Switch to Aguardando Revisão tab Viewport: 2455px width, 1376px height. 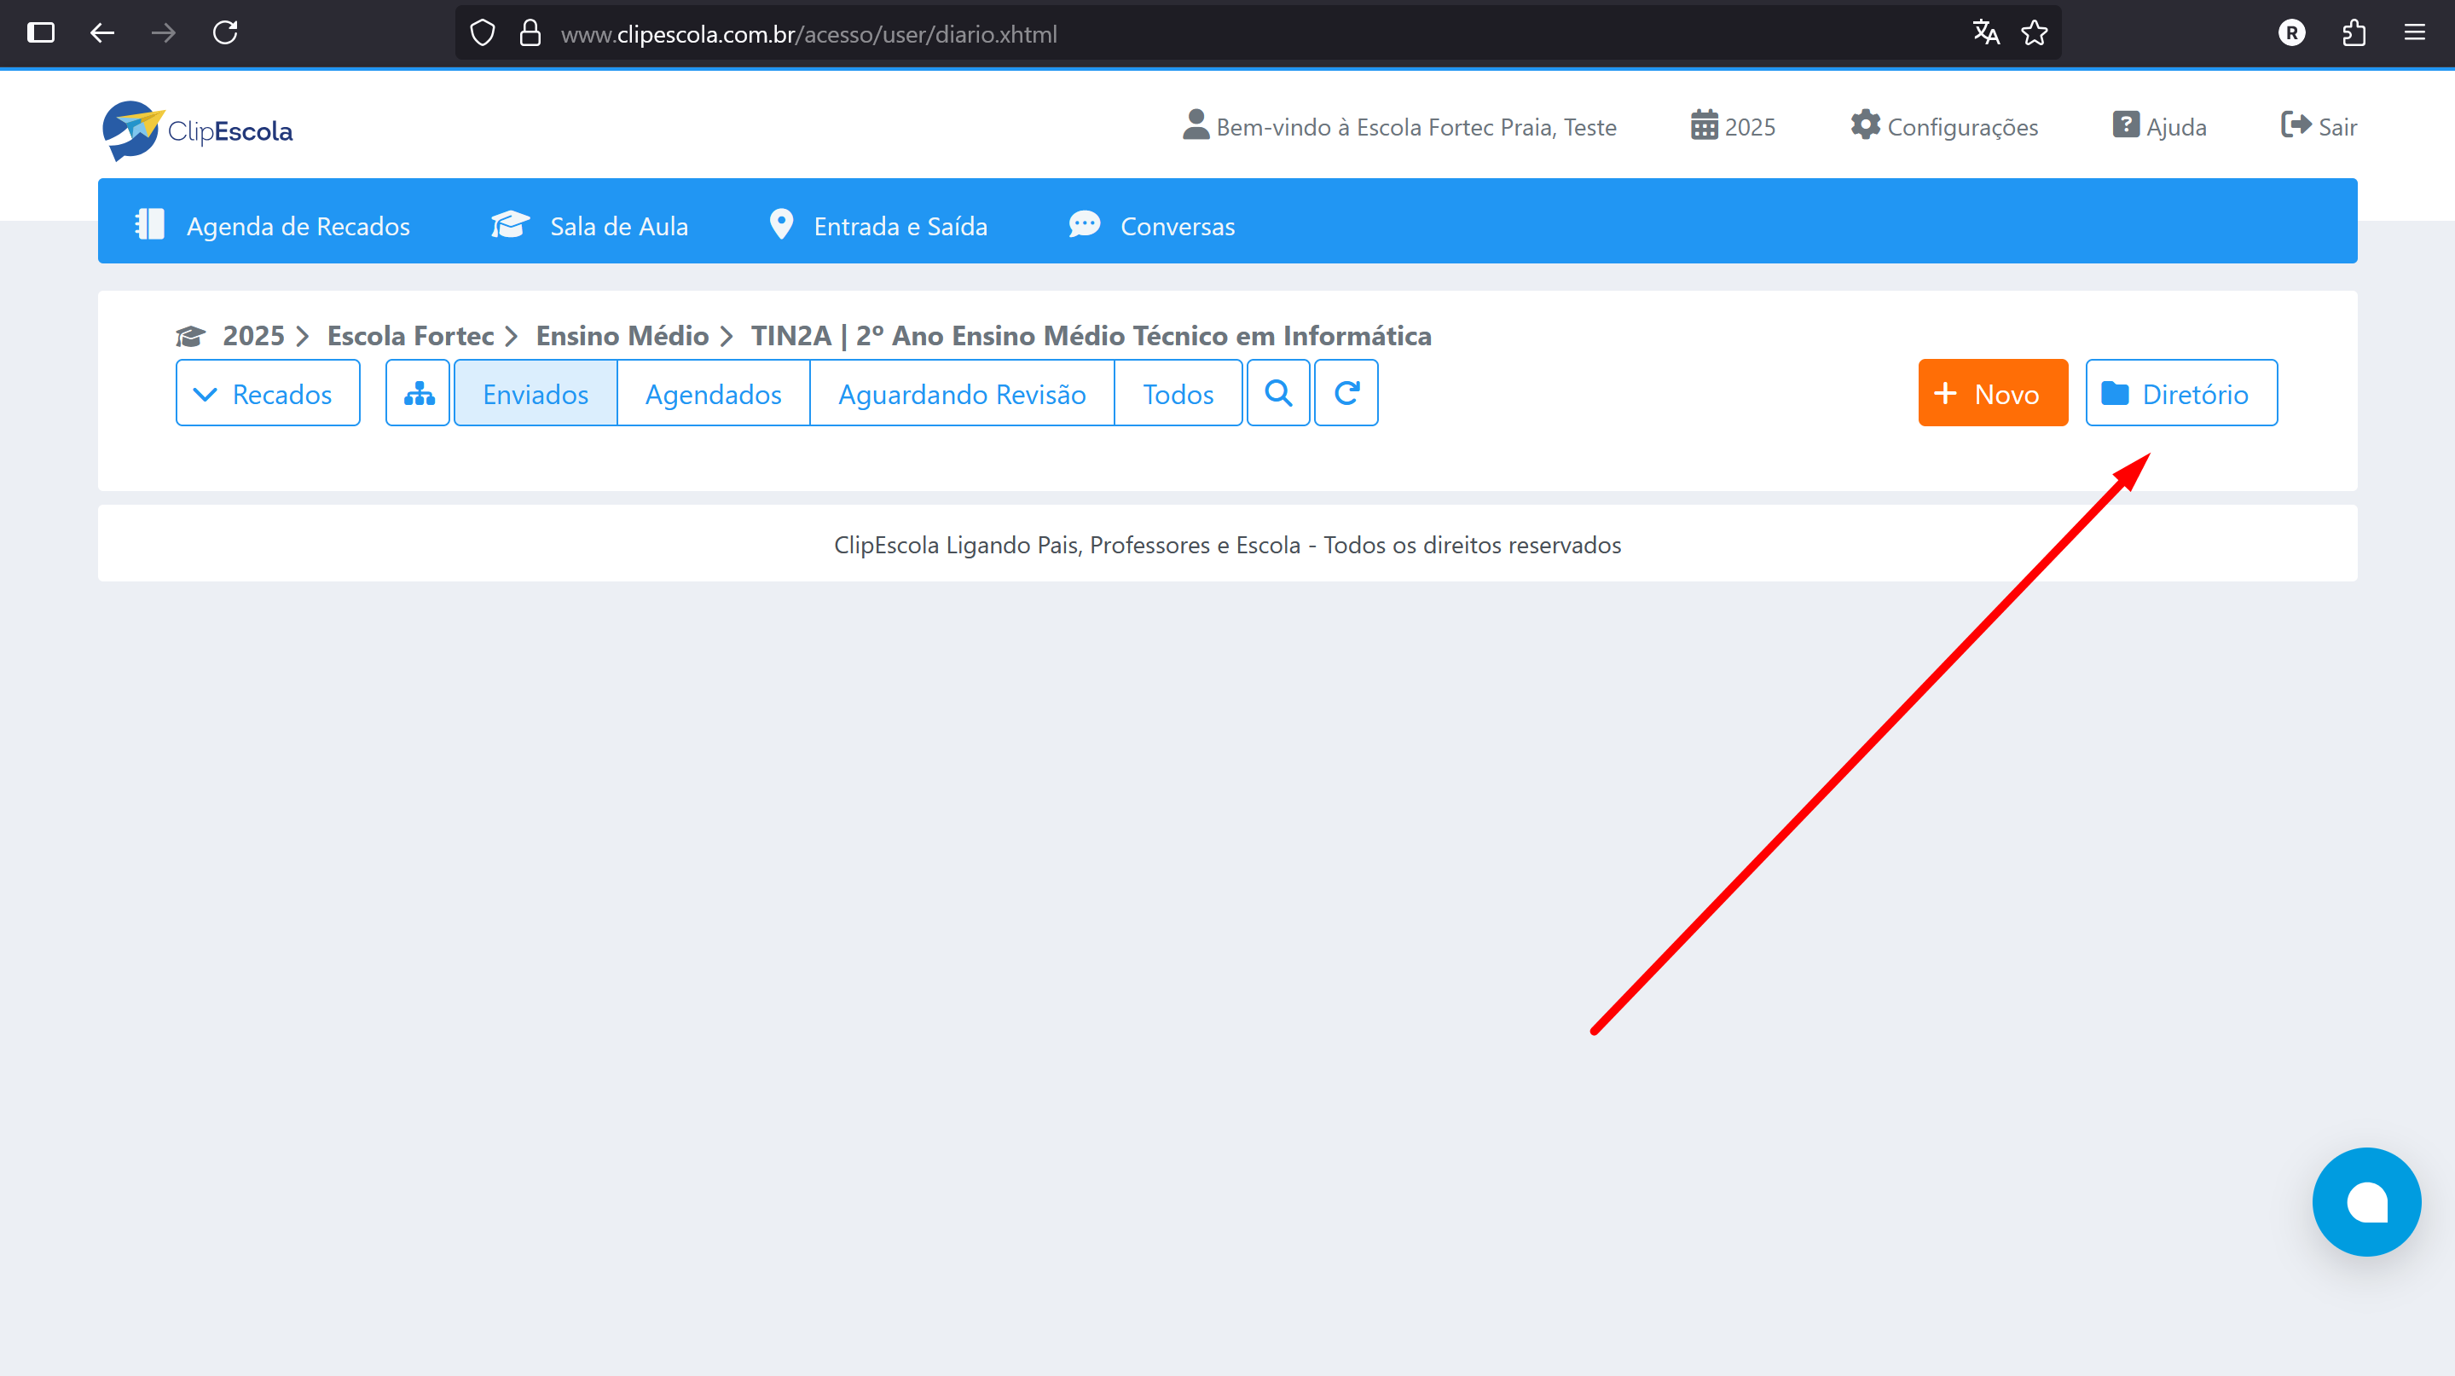pyautogui.click(x=962, y=393)
